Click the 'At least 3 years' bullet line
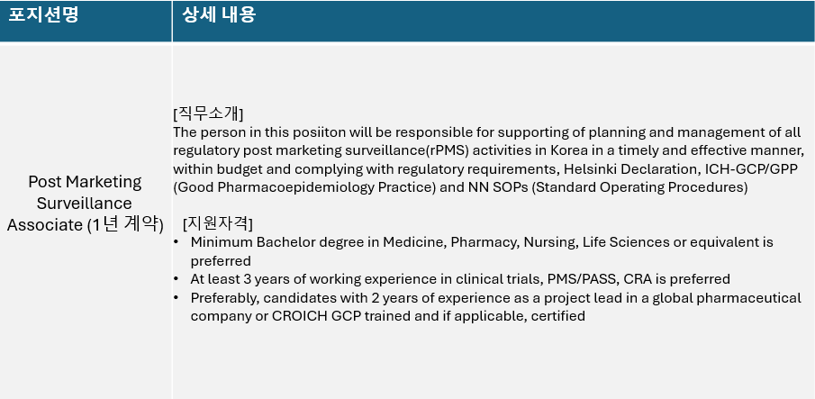 (x=460, y=279)
